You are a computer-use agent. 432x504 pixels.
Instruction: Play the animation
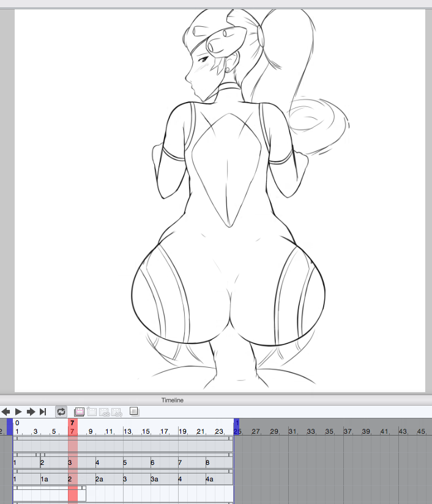pyautogui.click(x=18, y=412)
